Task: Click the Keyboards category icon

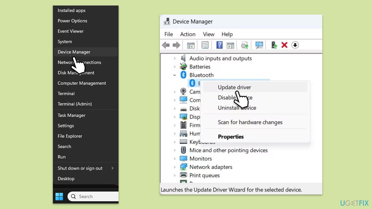Action: (x=183, y=142)
